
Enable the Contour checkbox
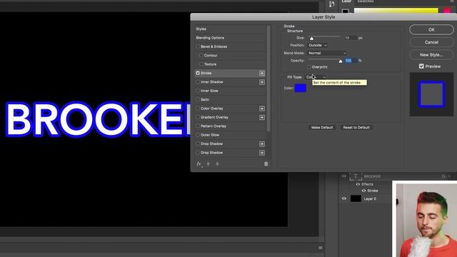pos(201,56)
